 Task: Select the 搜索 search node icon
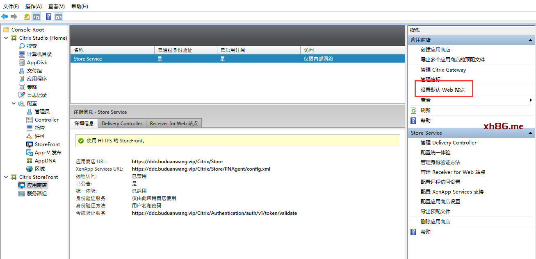[22, 46]
